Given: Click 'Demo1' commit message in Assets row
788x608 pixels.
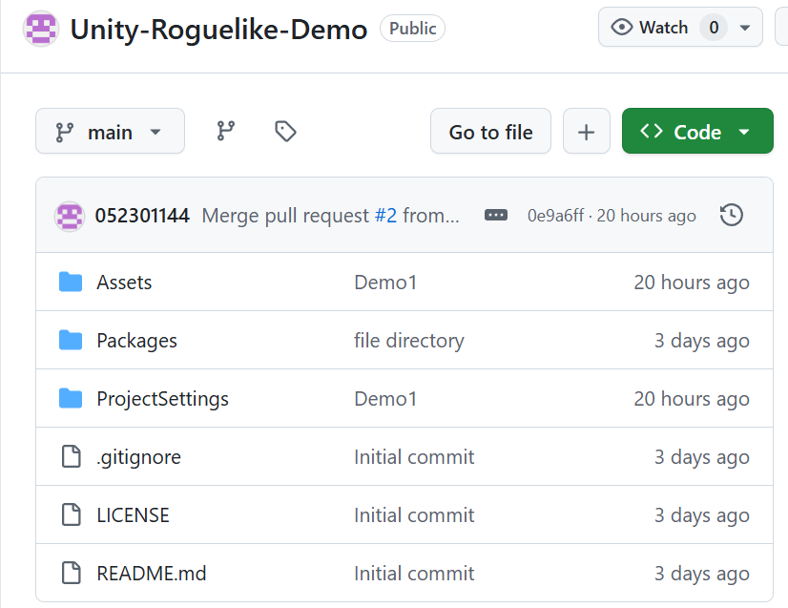Looking at the screenshot, I should coord(385,283).
